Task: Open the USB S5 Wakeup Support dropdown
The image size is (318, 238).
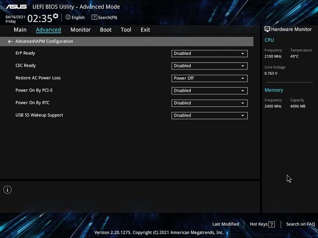Action: click(x=209, y=115)
